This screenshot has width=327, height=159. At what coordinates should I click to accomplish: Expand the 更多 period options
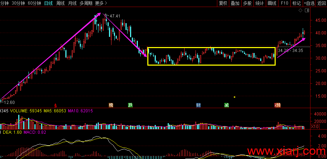[101, 3]
